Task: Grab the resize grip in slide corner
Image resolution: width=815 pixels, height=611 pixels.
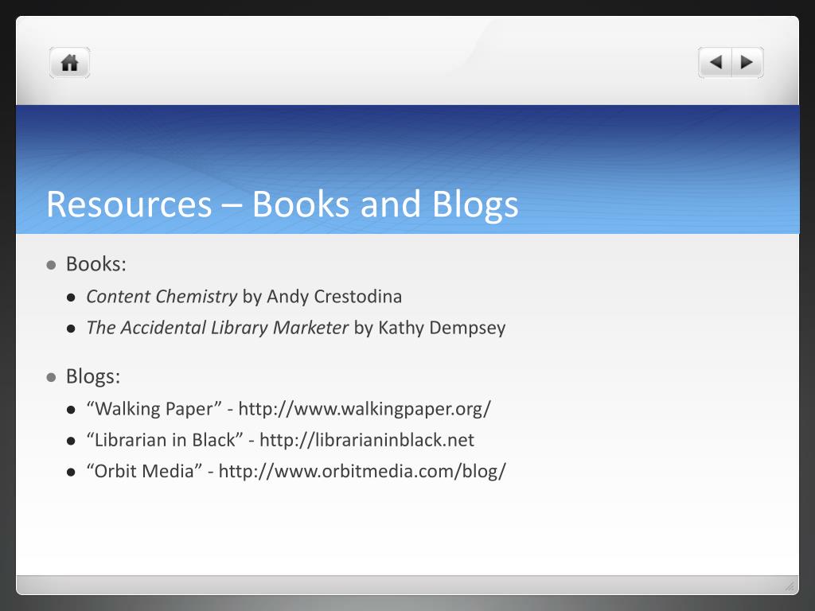Action: [790, 586]
